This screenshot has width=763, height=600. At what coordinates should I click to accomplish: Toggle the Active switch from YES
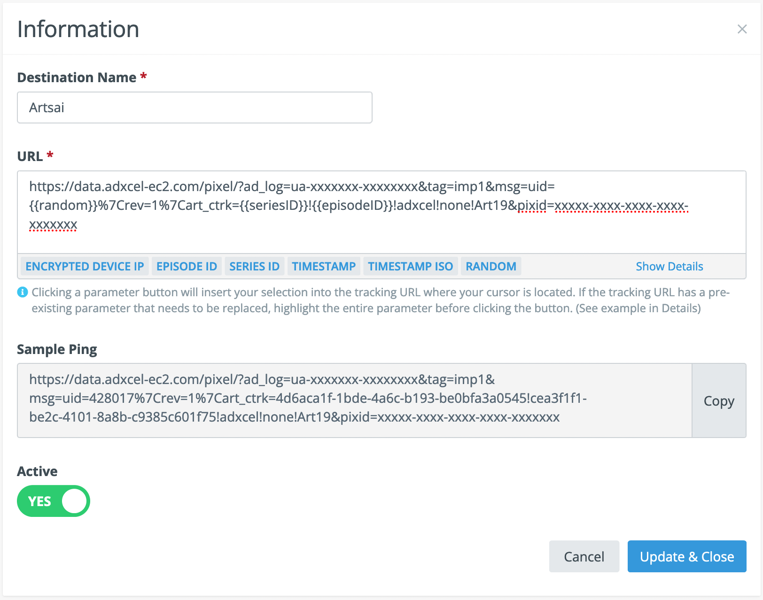pos(54,501)
